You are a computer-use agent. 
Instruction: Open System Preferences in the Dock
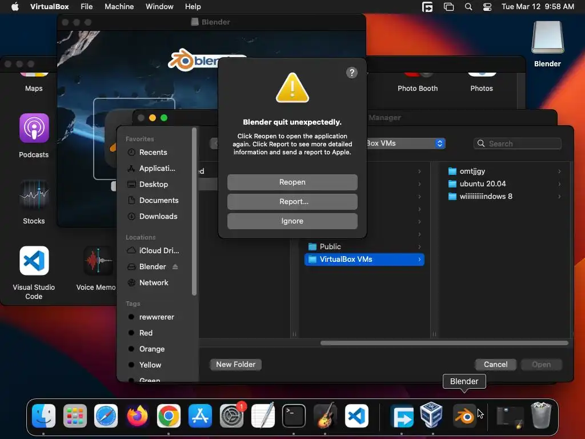[232, 416]
